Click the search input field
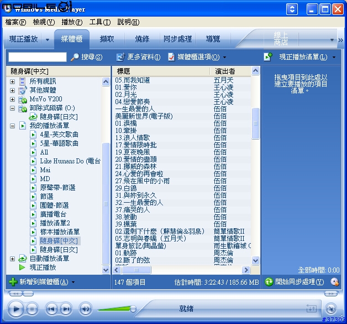This screenshot has height=324, width=347. coord(38,57)
